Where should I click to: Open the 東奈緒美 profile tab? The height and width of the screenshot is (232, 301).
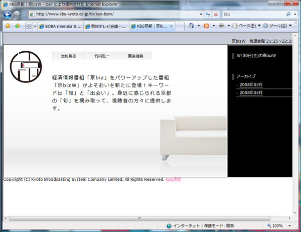pyautogui.click(x=135, y=56)
